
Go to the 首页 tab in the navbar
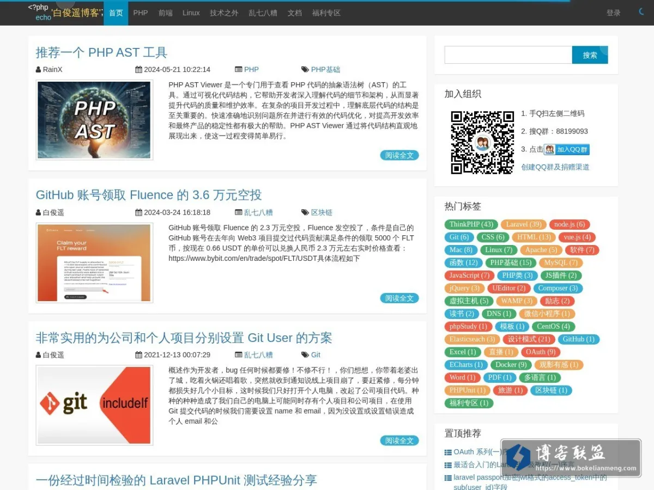pos(116,13)
